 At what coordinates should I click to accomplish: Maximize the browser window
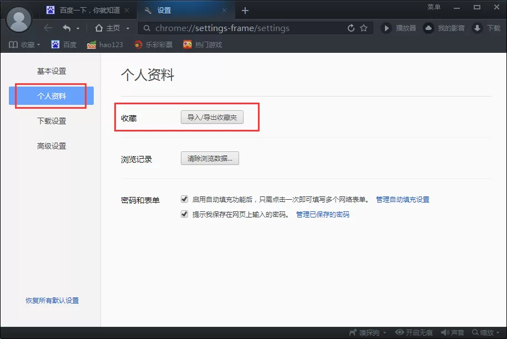[477, 7]
